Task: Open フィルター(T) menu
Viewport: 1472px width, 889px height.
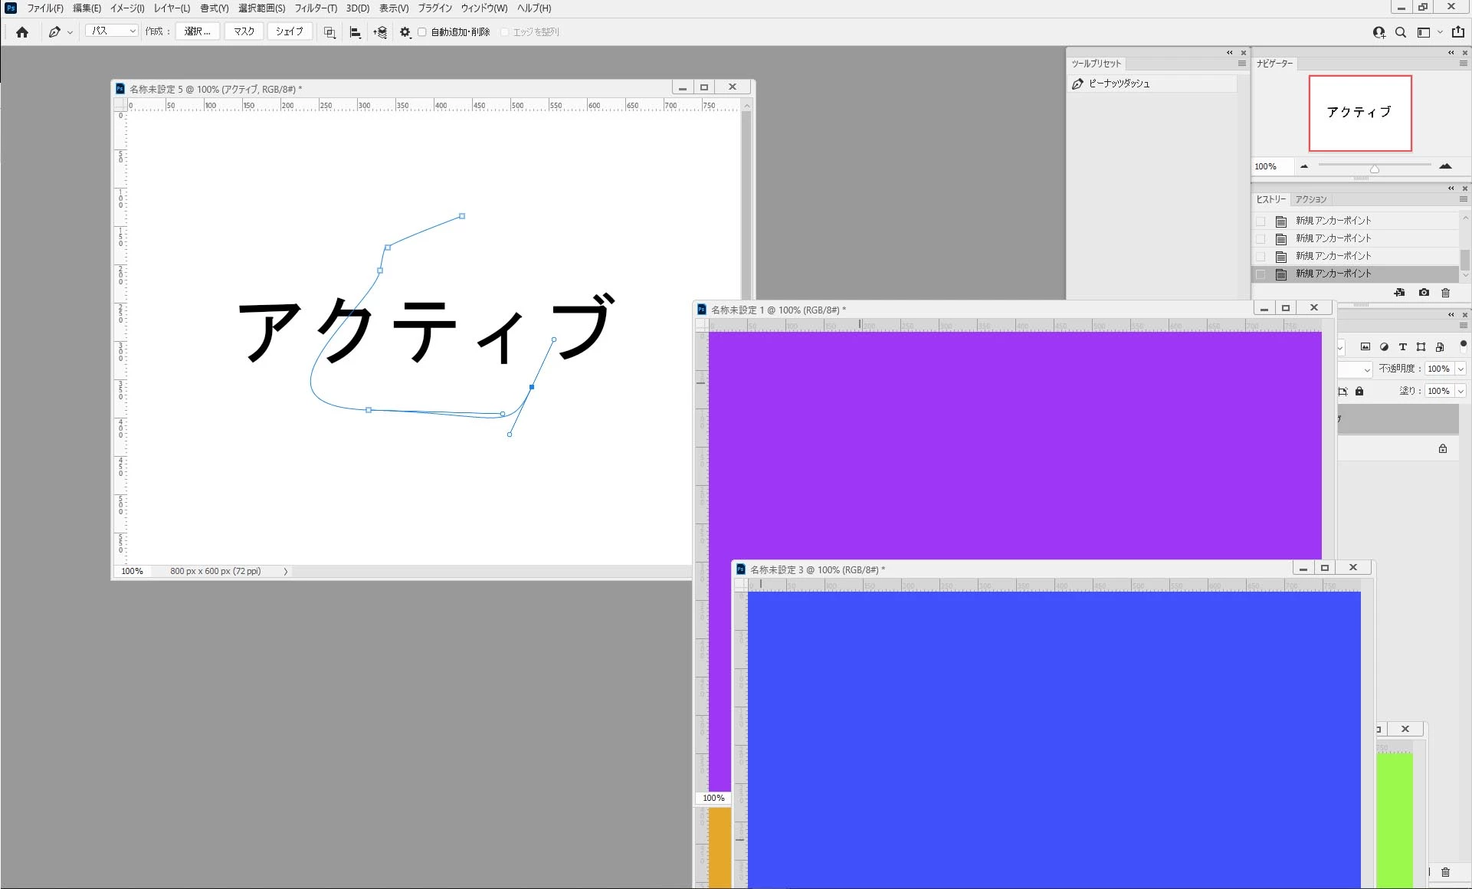Action: (316, 8)
